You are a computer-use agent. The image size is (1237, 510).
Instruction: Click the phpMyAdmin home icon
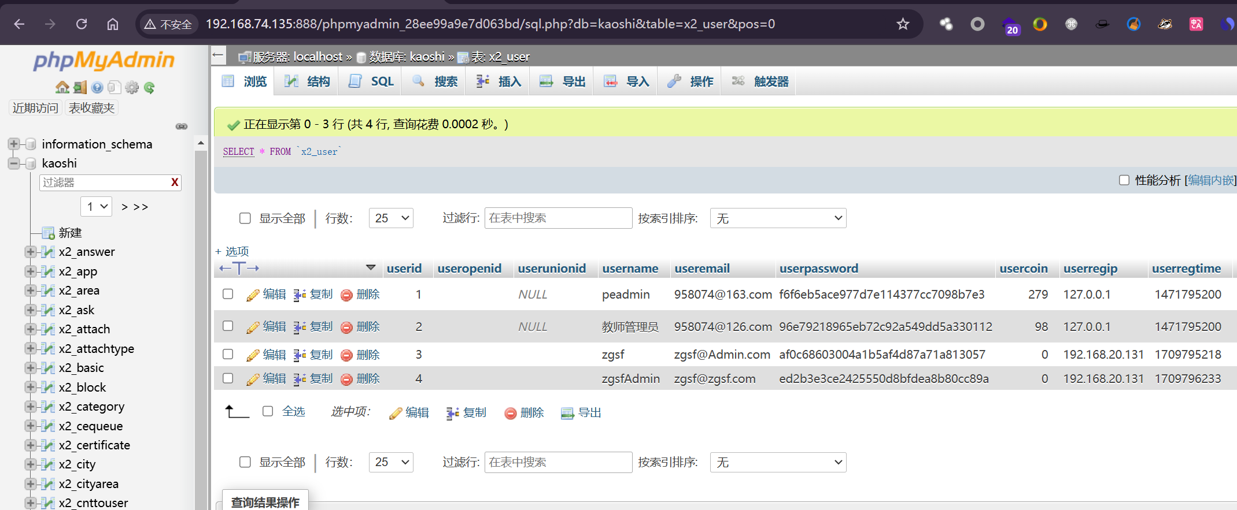62,87
